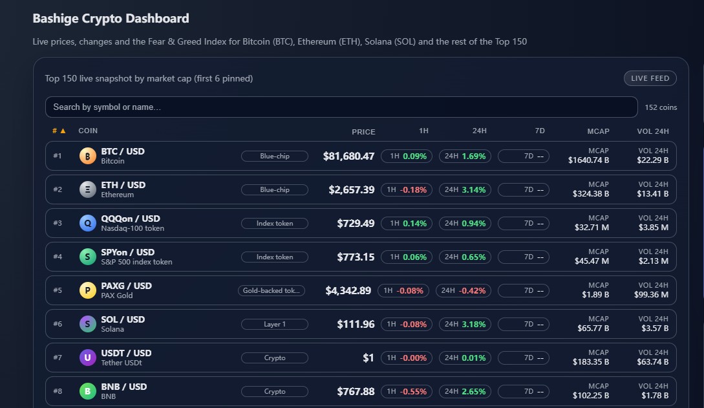Image resolution: width=704 pixels, height=408 pixels.
Task: Click Bitcoin 24H 1.69% pill
Action: 465,156
